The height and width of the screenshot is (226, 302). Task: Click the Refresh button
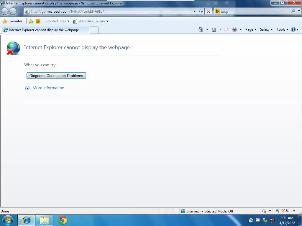click(201, 11)
